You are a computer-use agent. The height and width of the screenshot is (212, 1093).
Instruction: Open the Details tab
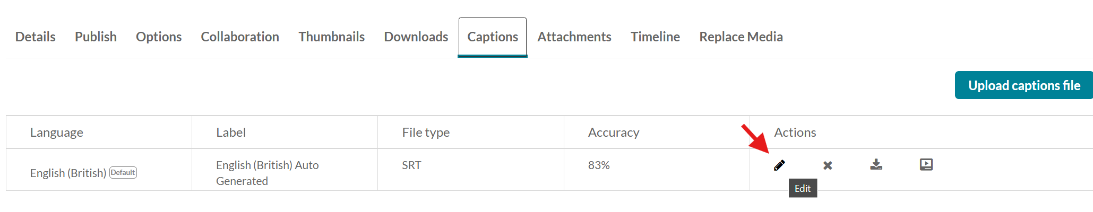(36, 37)
